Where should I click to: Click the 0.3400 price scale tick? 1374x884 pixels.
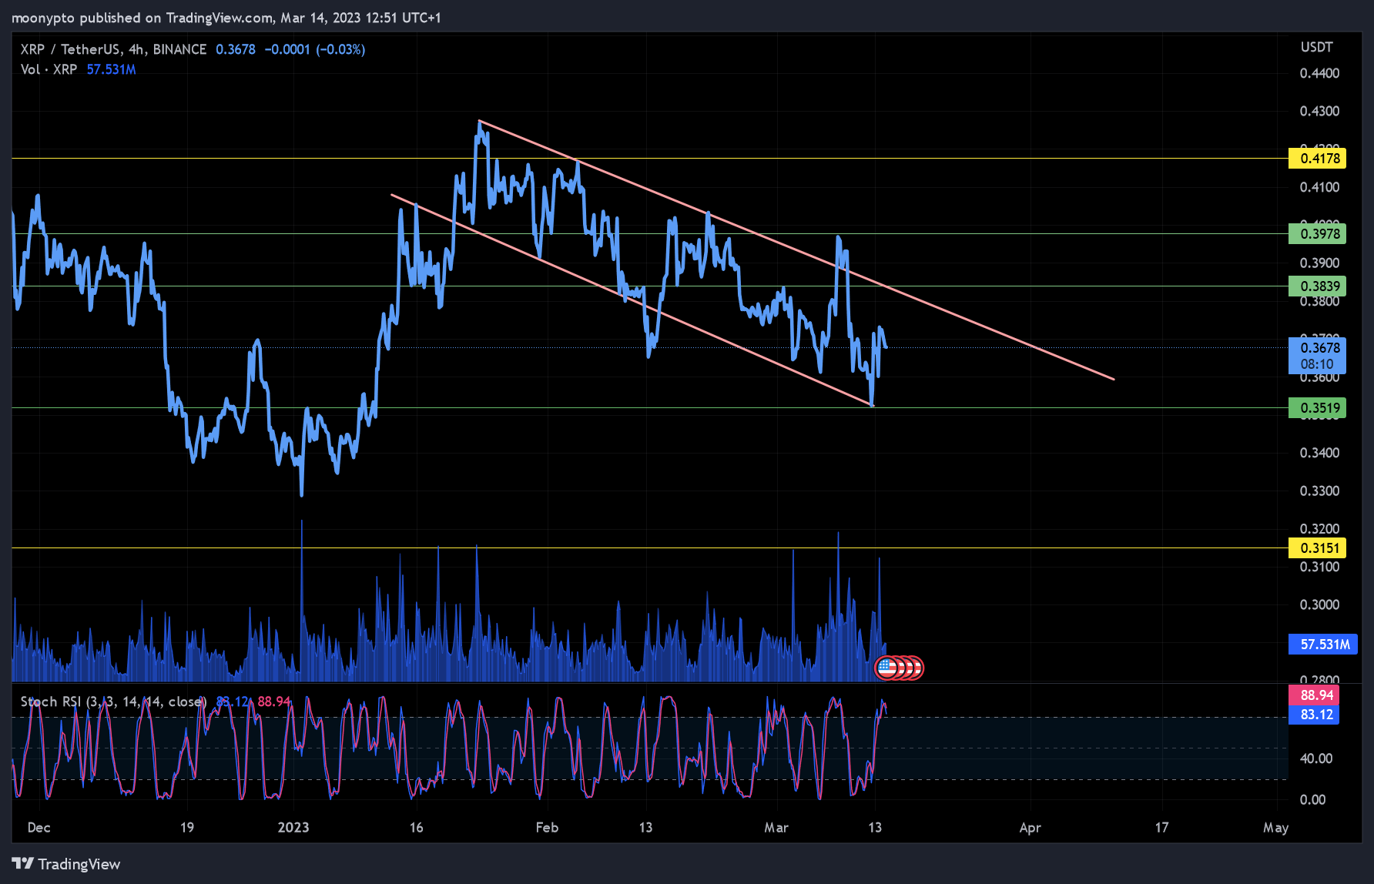tap(1319, 453)
